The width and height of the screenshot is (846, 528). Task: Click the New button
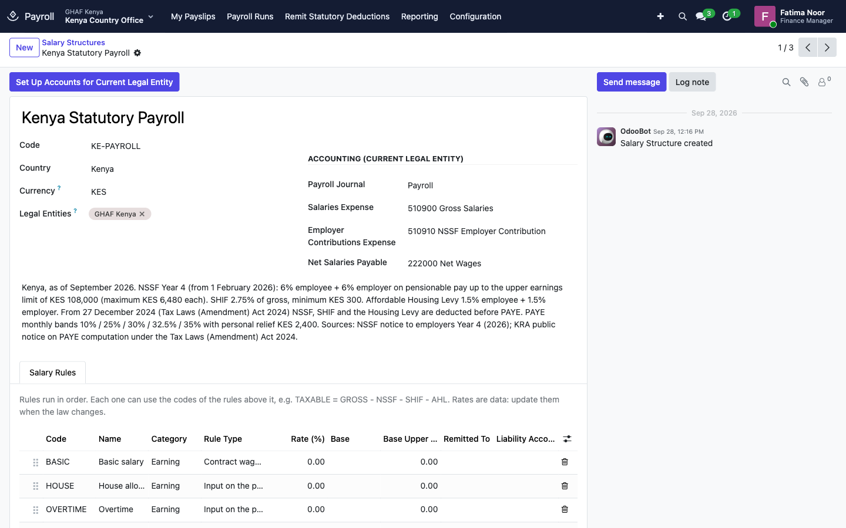click(x=25, y=48)
